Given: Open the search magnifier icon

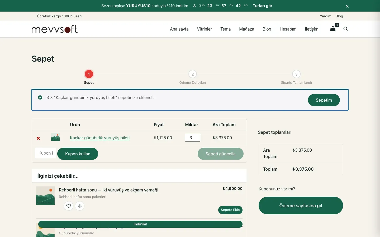Looking at the screenshot, I should pos(345,29).
